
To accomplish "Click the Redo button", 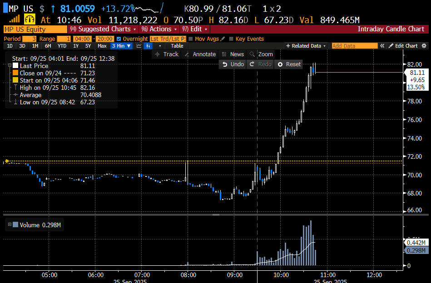I will click(x=260, y=64).
